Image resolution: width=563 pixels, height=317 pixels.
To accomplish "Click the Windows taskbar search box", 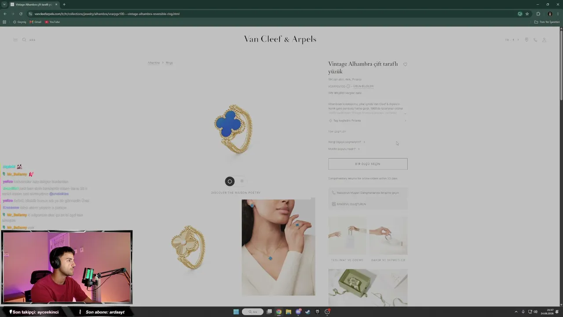I will [x=252, y=312].
